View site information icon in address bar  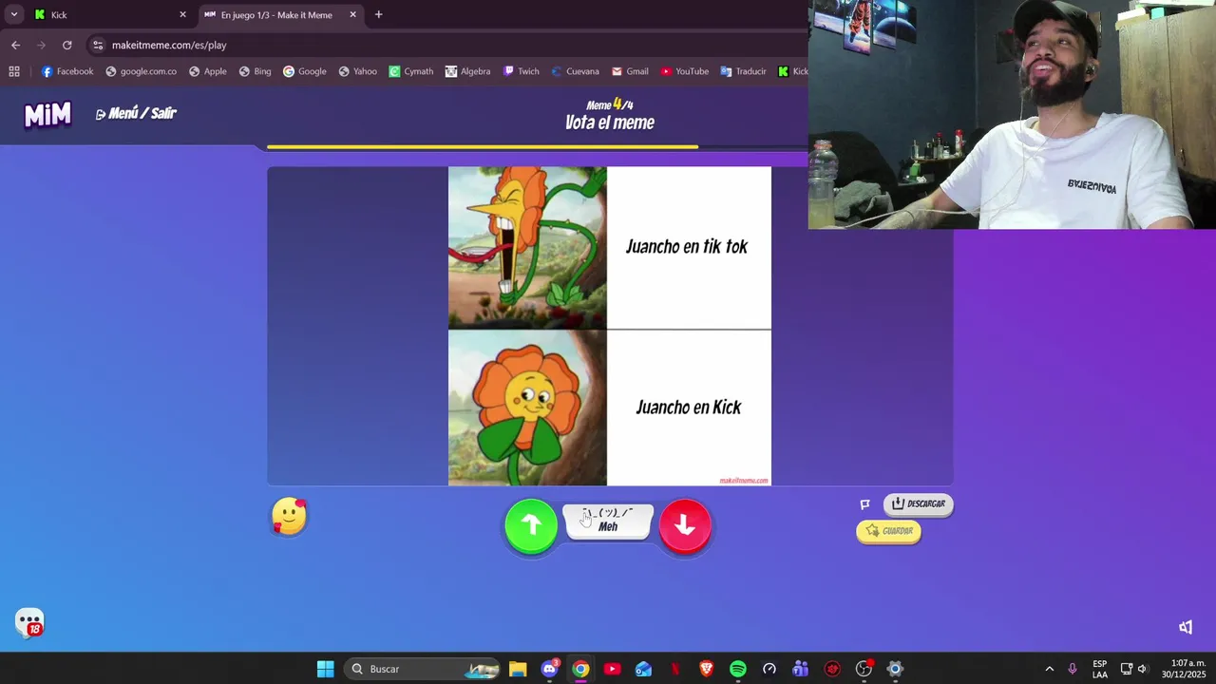pyautogui.click(x=98, y=45)
